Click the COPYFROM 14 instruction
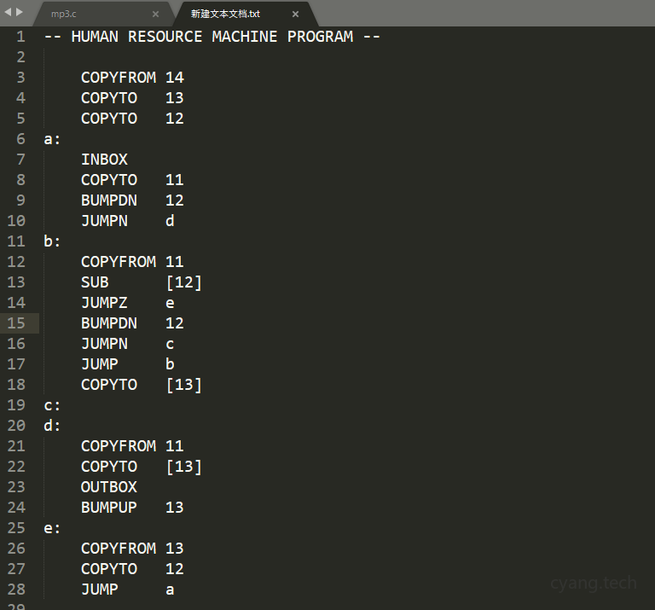This screenshot has width=655, height=610. (131, 78)
